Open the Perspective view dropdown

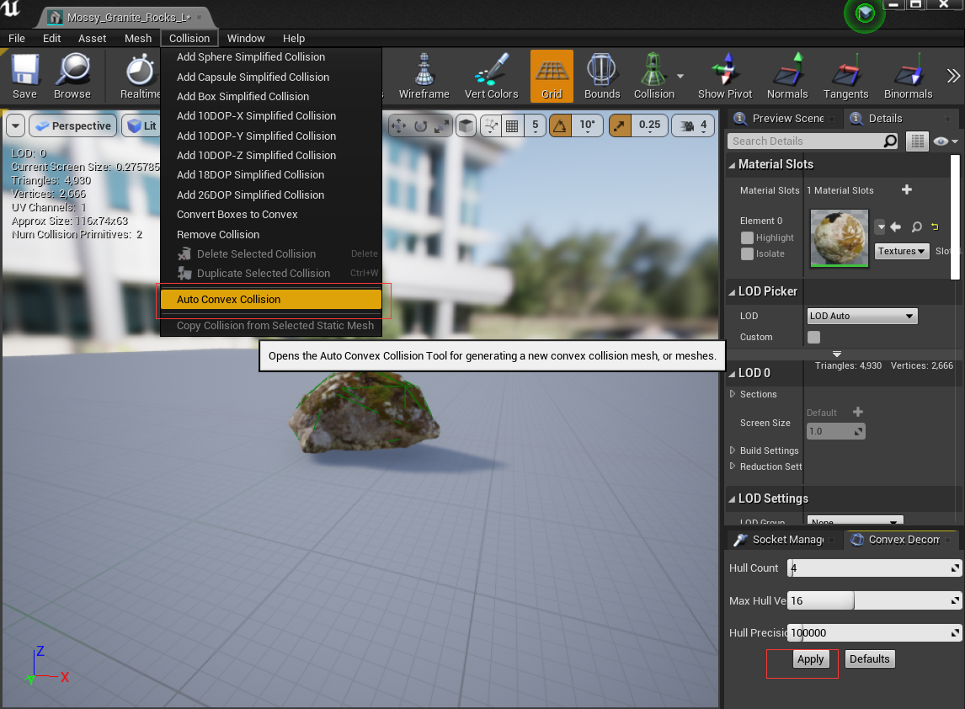[x=73, y=125]
